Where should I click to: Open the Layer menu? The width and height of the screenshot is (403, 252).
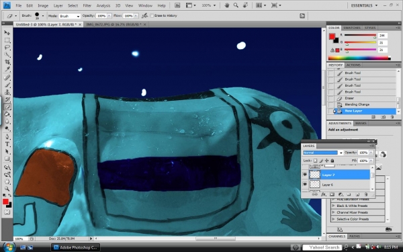pos(58,5)
